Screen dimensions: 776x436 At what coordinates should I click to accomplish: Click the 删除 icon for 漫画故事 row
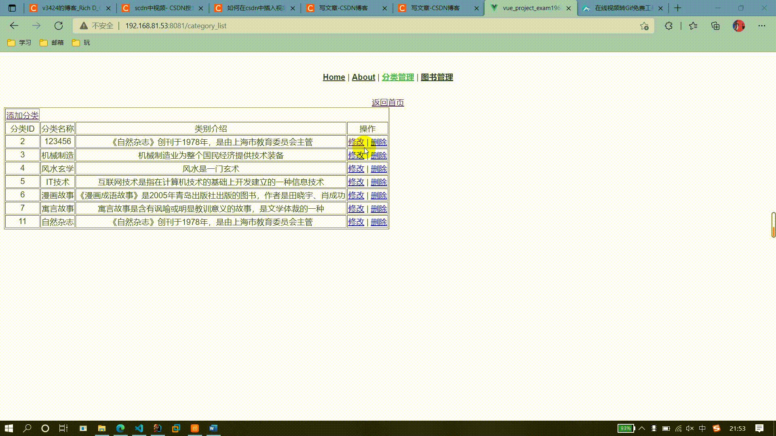pyautogui.click(x=378, y=195)
